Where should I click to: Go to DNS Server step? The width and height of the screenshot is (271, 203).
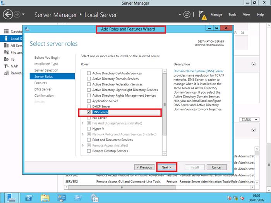click(x=43, y=89)
